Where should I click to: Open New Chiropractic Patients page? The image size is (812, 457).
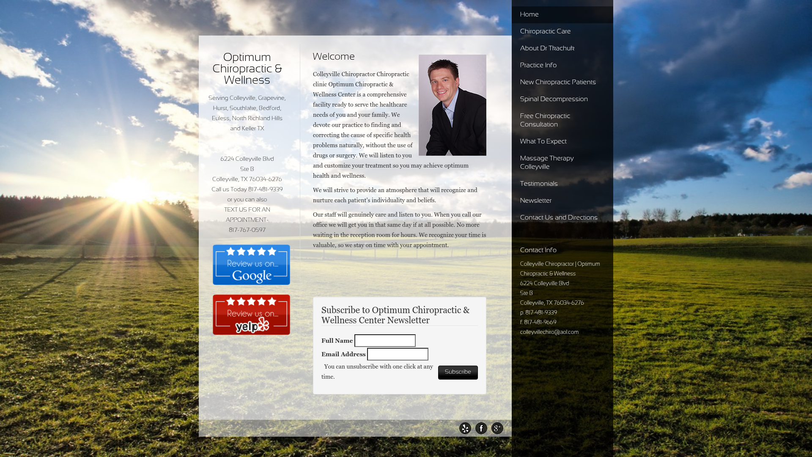click(x=557, y=82)
